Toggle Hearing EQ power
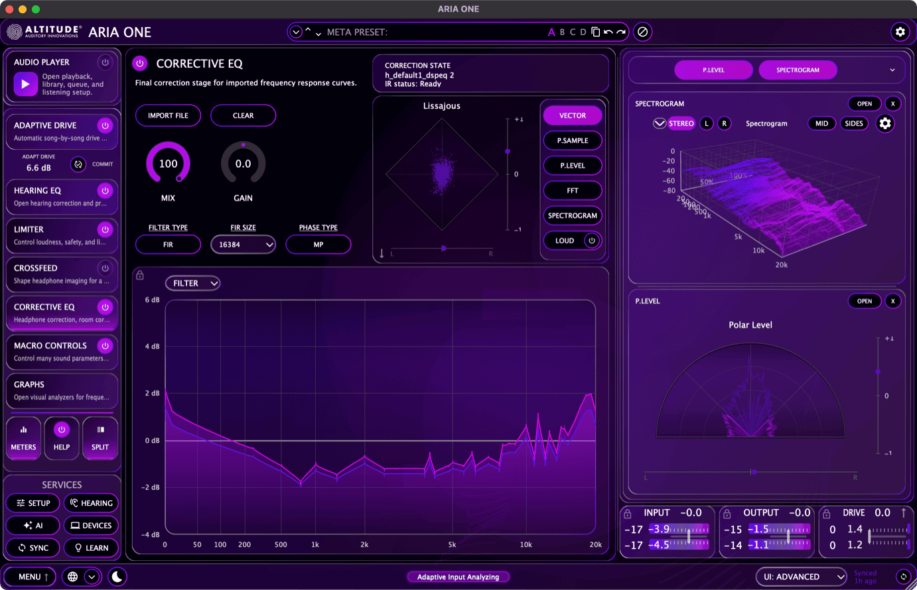This screenshot has width=917, height=590. pyautogui.click(x=105, y=190)
